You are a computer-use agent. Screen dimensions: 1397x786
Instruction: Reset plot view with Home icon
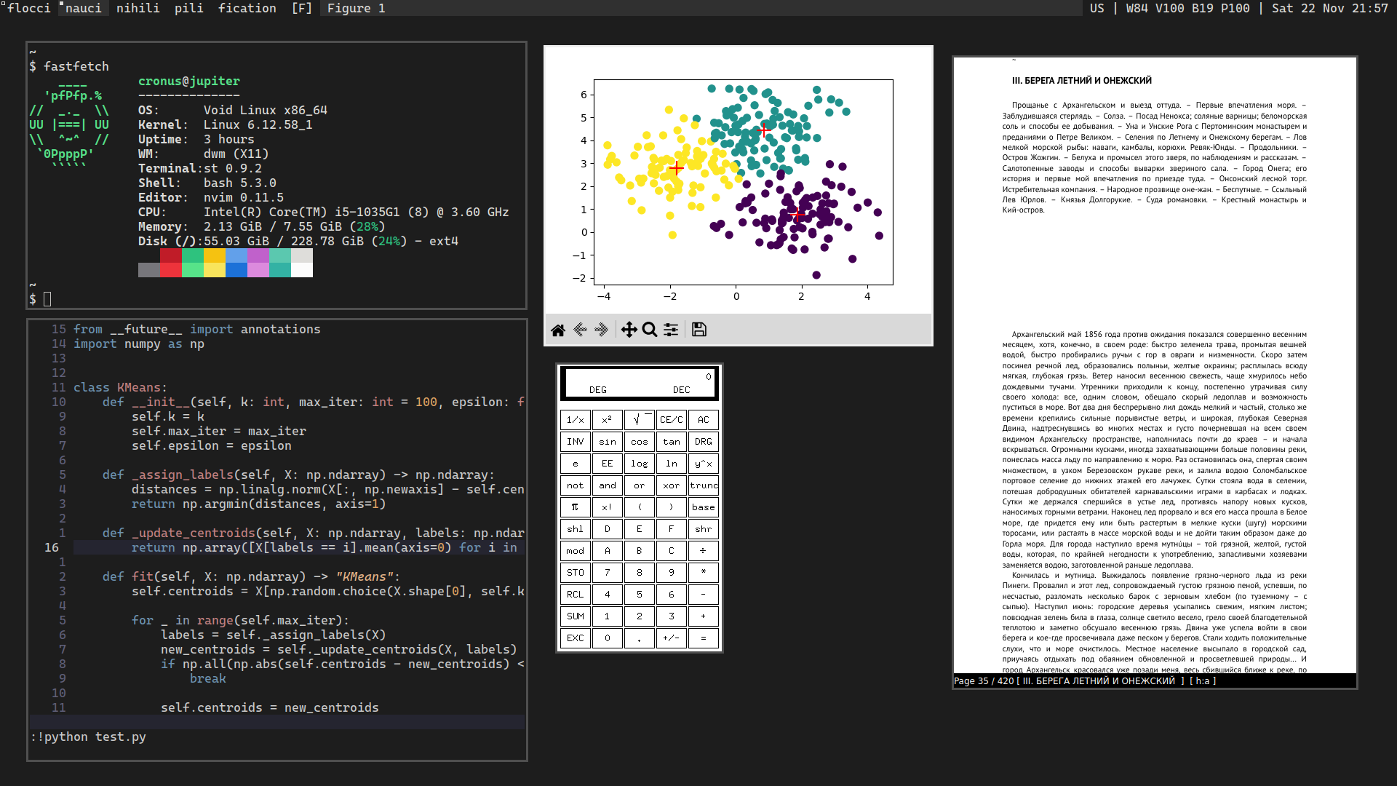pyautogui.click(x=558, y=330)
